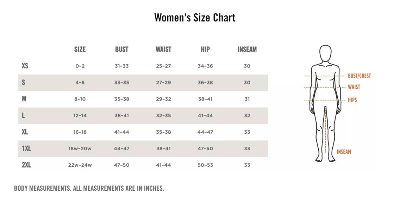Click the body measurements in inches note
394x197 pixels.
pyautogui.click(x=89, y=188)
